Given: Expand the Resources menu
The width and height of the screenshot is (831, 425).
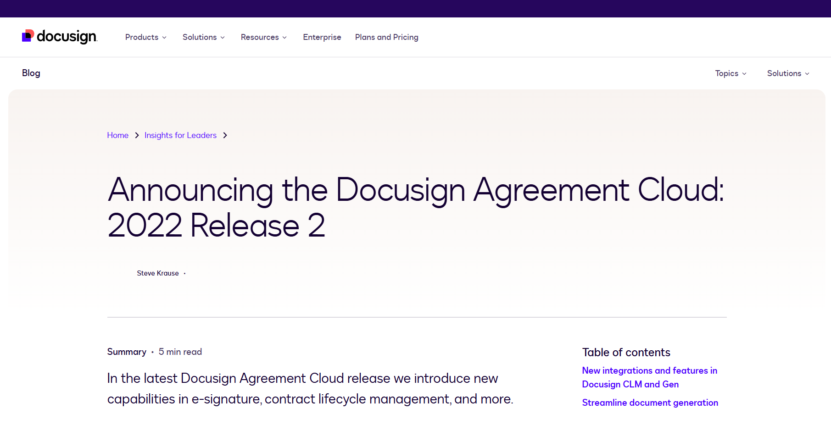Looking at the screenshot, I should 263,37.
